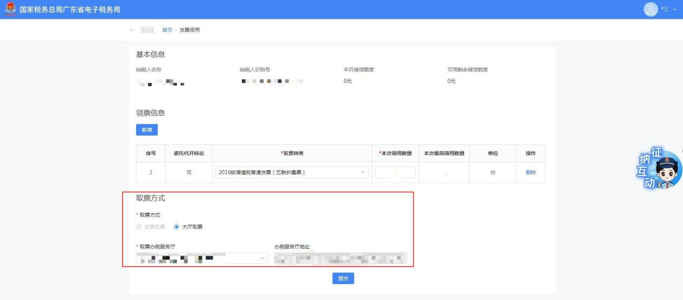
Task: Select the 邮寄取票 radio option
Action: click(x=139, y=227)
